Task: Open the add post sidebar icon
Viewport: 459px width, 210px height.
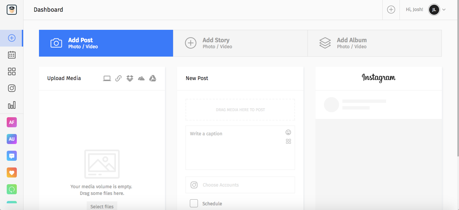Action: (12, 38)
